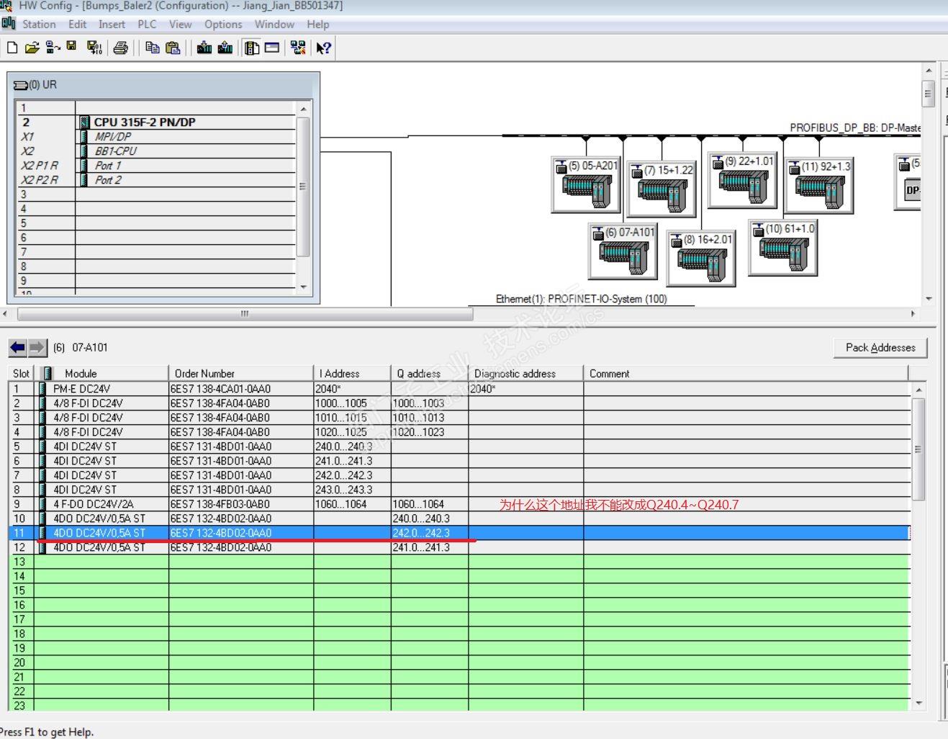Select the (8) 16+2.01 station icon
The height and width of the screenshot is (739, 948).
click(x=702, y=259)
